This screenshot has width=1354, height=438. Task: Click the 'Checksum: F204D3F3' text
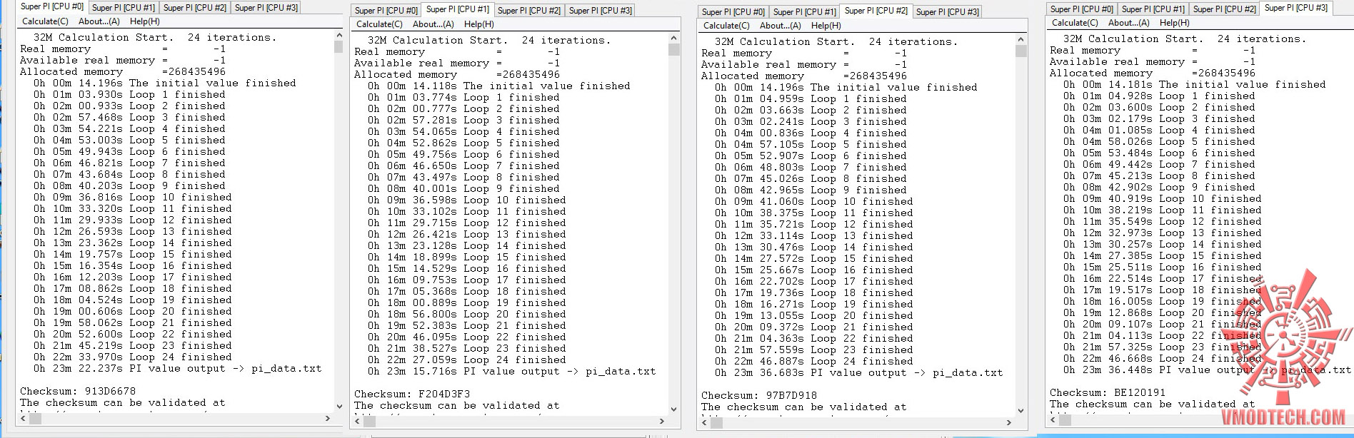tap(412, 394)
